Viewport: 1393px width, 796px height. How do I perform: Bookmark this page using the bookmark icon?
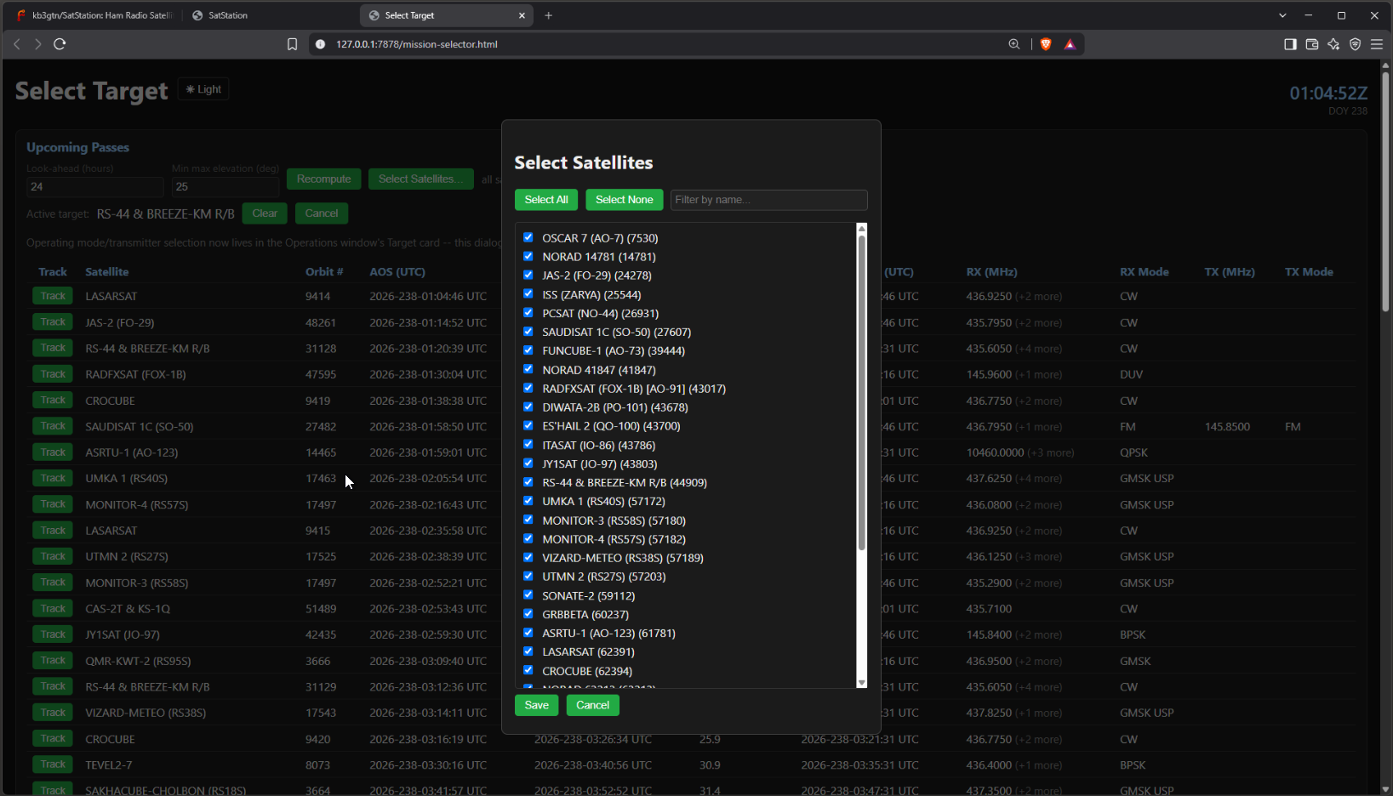292,44
